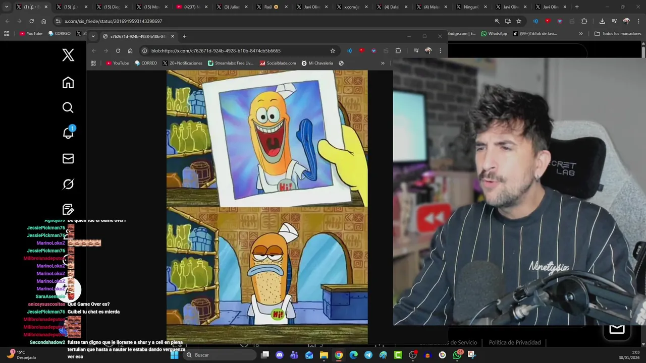The image size is (646, 363).
Task: Open weather widget showing 15°C Despejado
Action: click(20, 355)
